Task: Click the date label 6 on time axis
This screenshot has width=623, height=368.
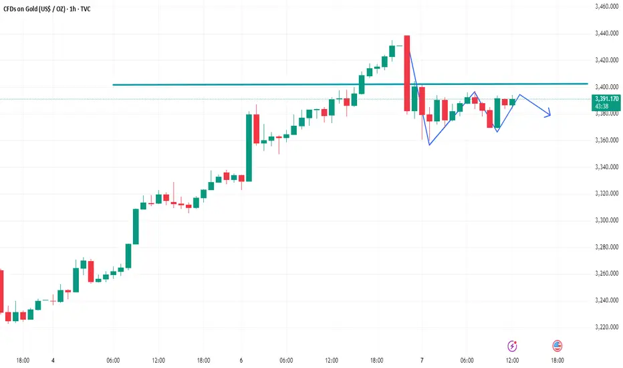Action: [x=241, y=361]
